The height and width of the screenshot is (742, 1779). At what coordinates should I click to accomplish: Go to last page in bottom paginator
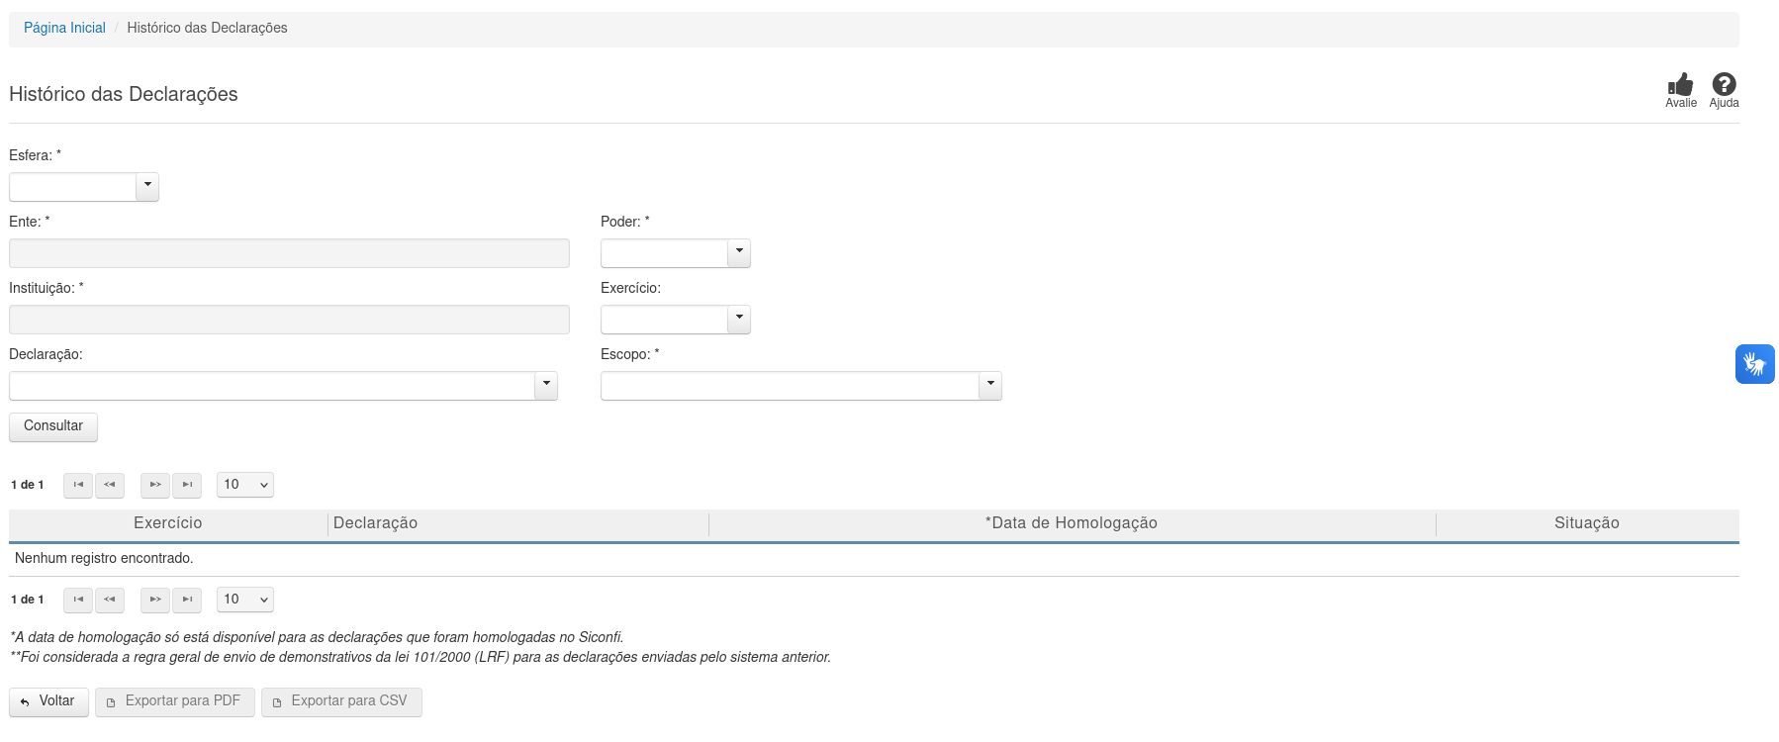pyautogui.click(x=187, y=600)
